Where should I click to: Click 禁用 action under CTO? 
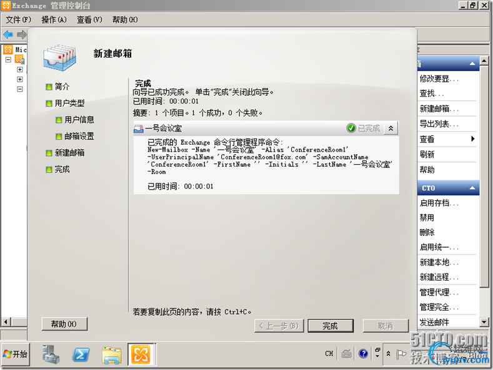coord(427,217)
